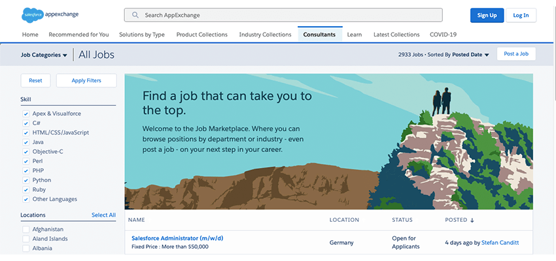Check the Albania location checkbox
The width and height of the screenshot is (556, 261).
point(26,249)
